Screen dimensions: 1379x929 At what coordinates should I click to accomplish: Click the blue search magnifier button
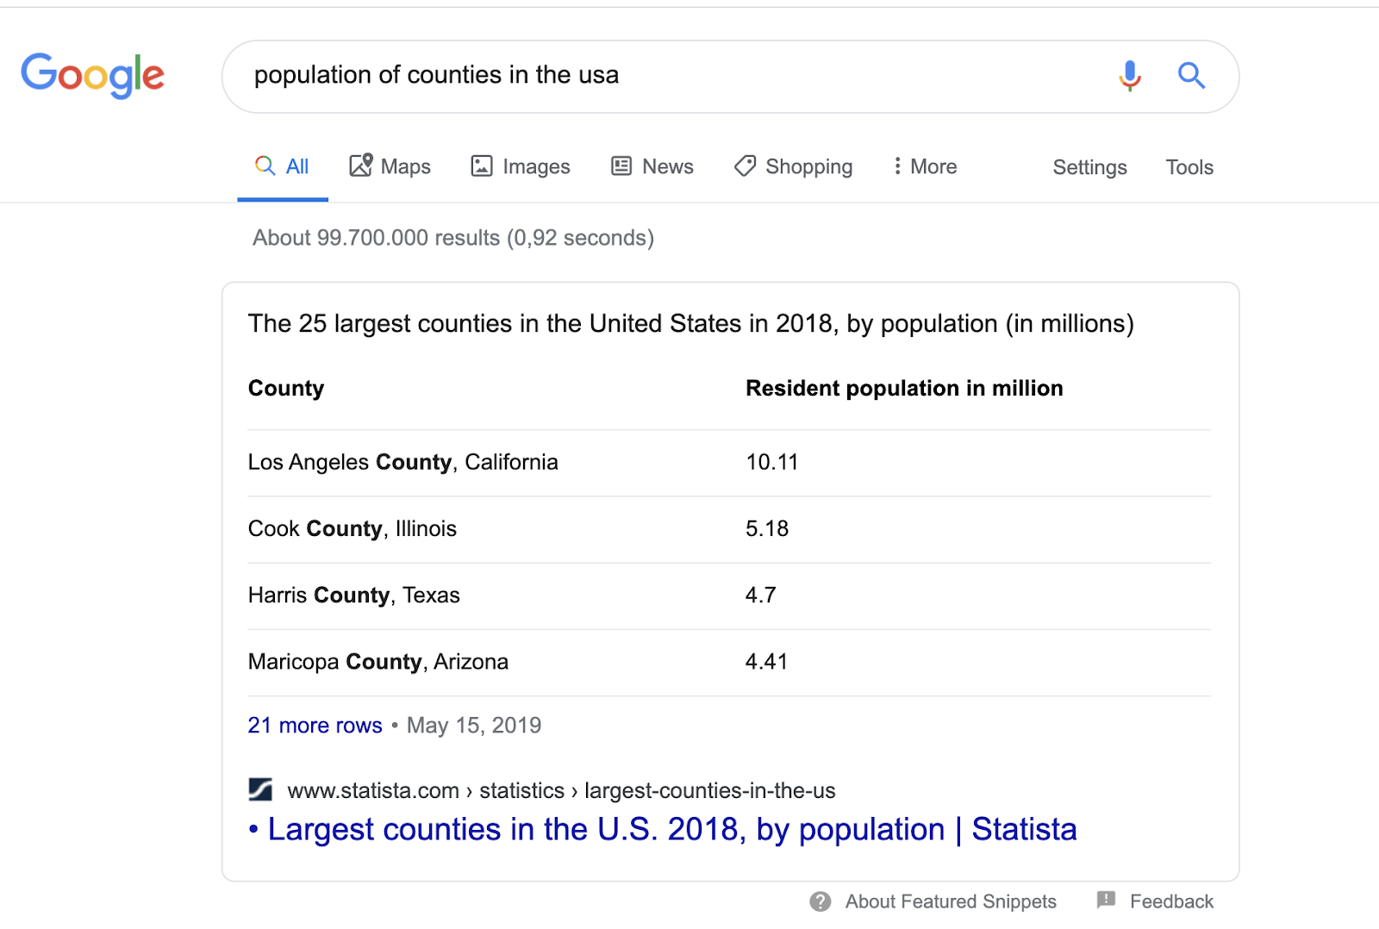[x=1191, y=76]
